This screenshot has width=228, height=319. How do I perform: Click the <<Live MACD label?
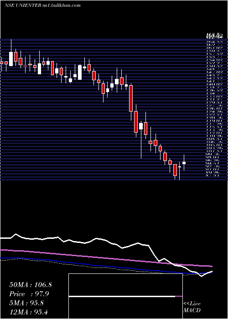[192, 307]
